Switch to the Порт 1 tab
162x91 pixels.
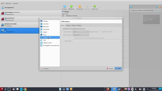point(63,25)
